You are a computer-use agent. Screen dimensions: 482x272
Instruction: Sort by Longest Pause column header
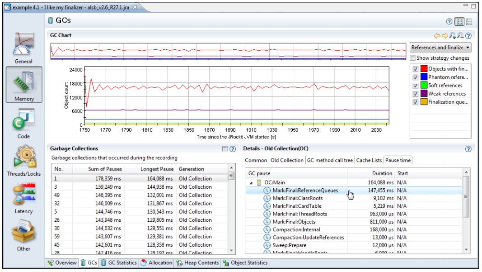150,169
